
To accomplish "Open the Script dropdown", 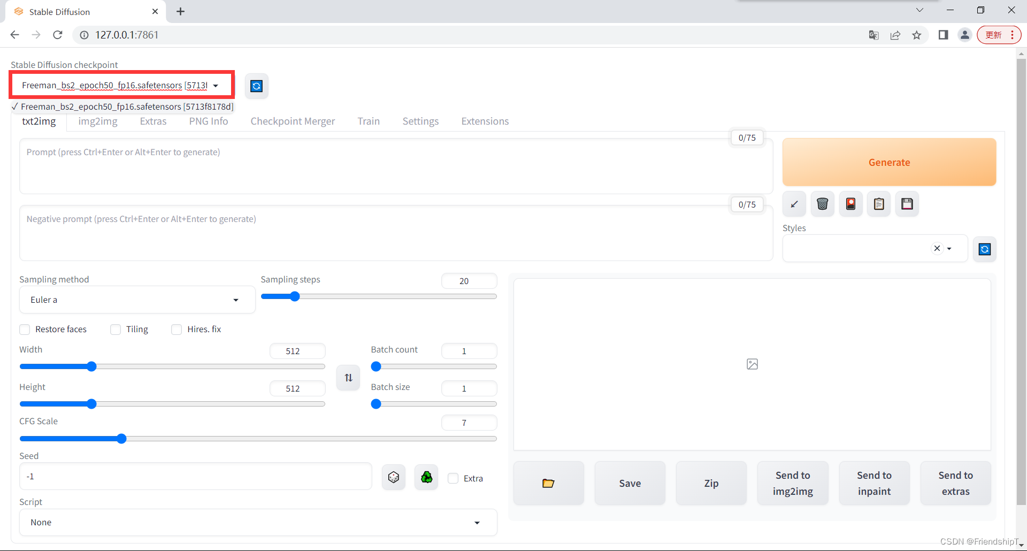I will [258, 522].
